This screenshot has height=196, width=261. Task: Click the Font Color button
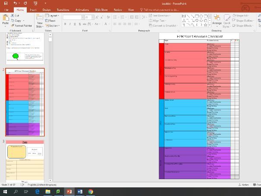point(106,24)
